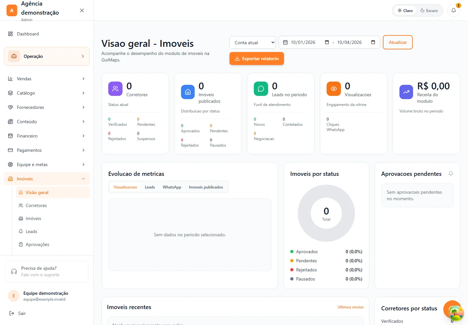Click the notification bell in the header
Screen dimensions: 468x325
(x=454, y=10)
